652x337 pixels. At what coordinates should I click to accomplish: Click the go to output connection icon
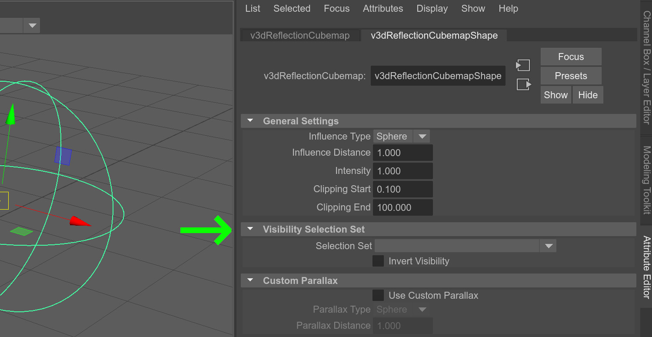click(524, 84)
